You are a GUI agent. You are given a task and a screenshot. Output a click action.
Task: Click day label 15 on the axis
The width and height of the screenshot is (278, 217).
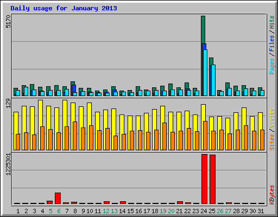[130, 211]
